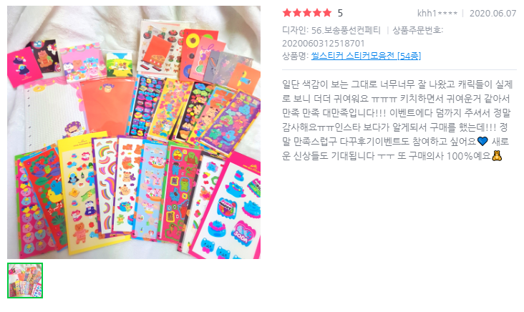This screenshot has width=524, height=312.
Task: Click the order number 2020060312518701
Action: point(323,44)
